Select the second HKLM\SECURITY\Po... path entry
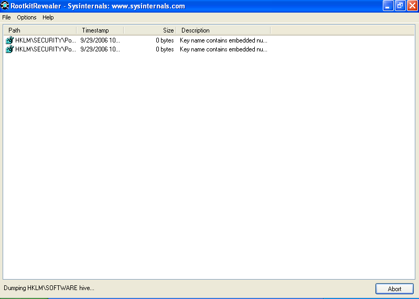This screenshot has height=299, width=419. [x=46, y=49]
